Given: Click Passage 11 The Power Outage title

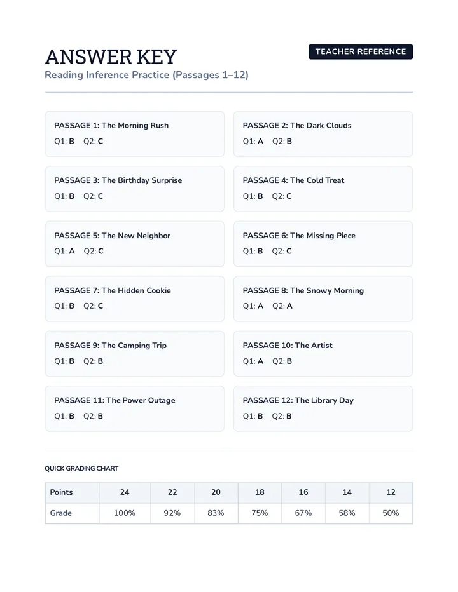Looking at the screenshot, I should [114, 400].
